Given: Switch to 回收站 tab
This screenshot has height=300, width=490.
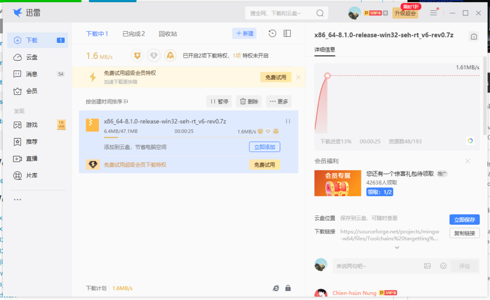Looking at the screenshot, I should pyautogui.click(x=168, y=34).
